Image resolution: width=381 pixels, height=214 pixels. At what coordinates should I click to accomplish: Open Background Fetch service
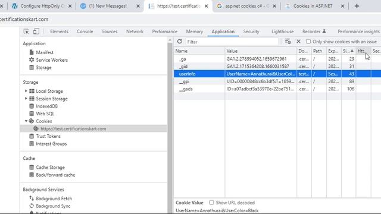54,199
